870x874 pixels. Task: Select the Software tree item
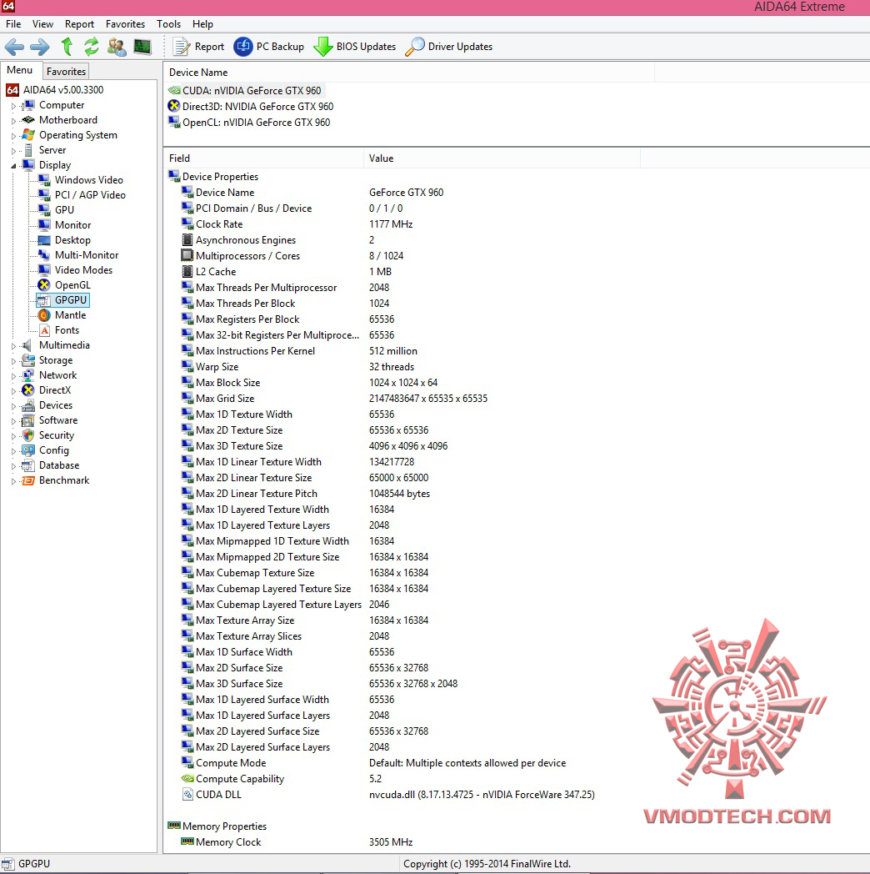coord(50,421)
